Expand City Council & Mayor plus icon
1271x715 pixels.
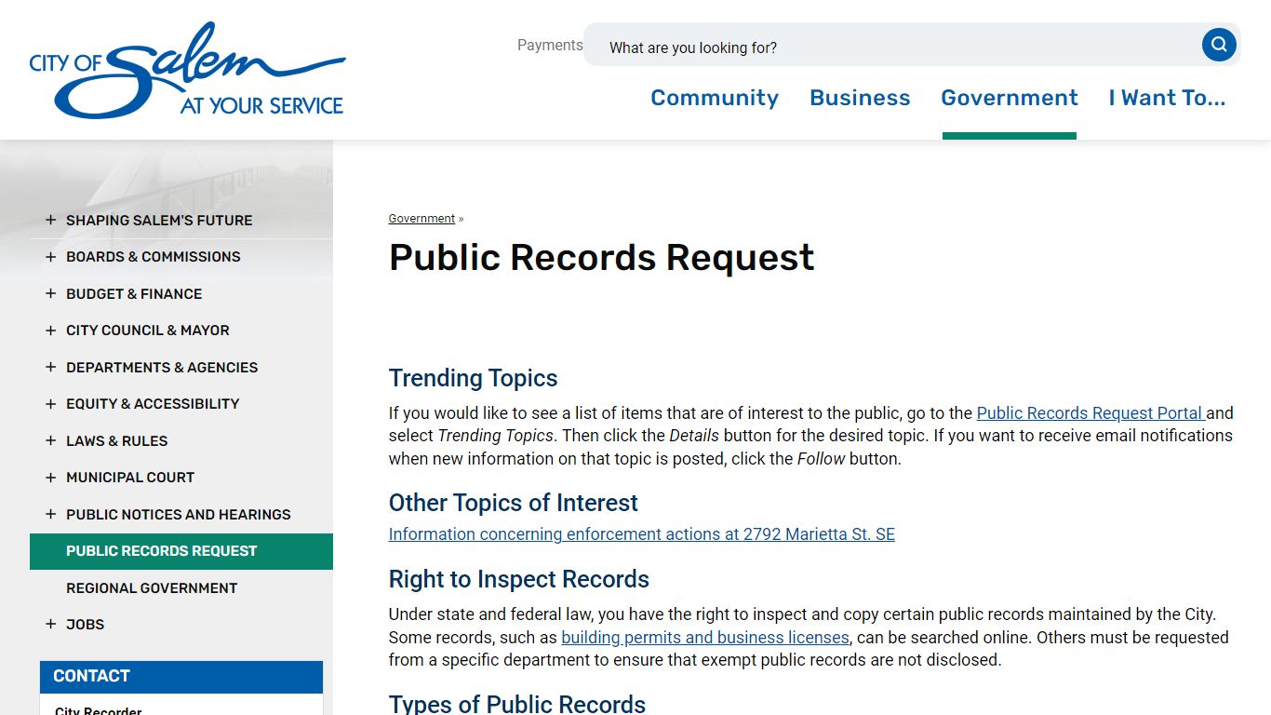50,331
